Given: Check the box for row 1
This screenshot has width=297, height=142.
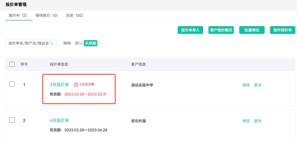Looking at the screenshot, I should pyautogui.click(x=12, y=84).
